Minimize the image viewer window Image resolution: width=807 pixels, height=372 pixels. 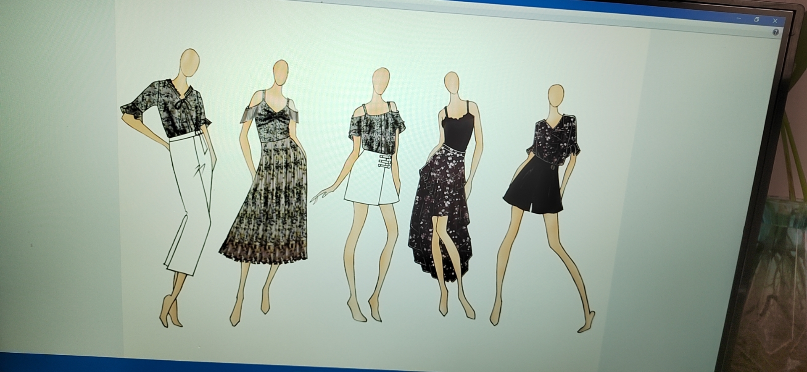tap(739, 18)
